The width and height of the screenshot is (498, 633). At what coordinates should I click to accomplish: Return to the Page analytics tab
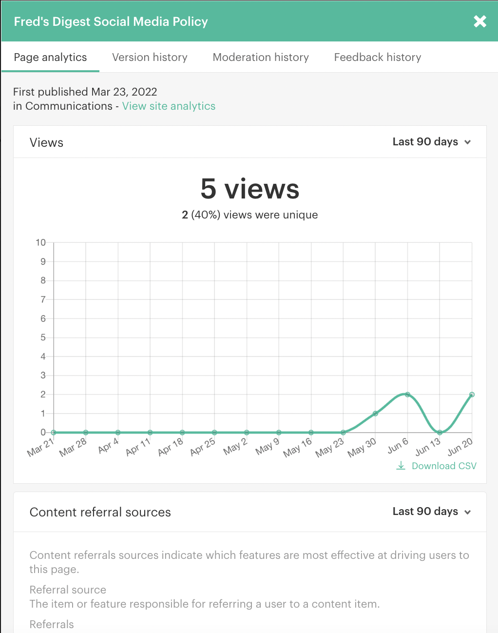tap(50, 57)
